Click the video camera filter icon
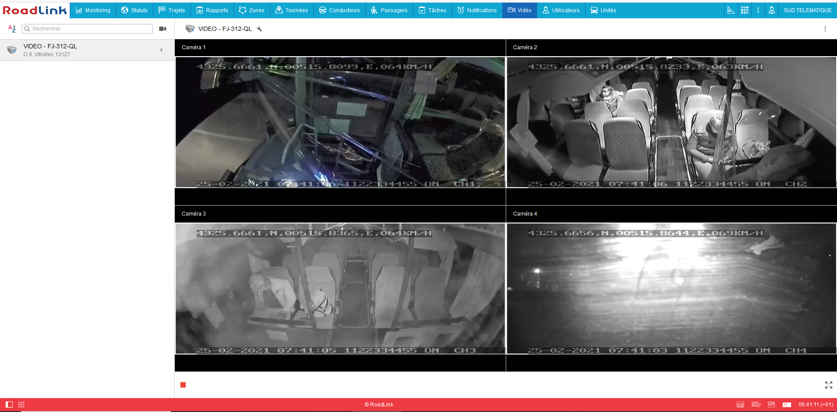837x412 pixels. 163,29
